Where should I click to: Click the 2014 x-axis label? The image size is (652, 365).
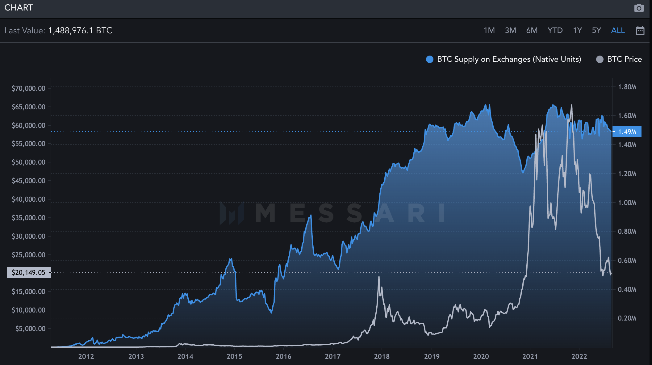[x=185, y=356]
